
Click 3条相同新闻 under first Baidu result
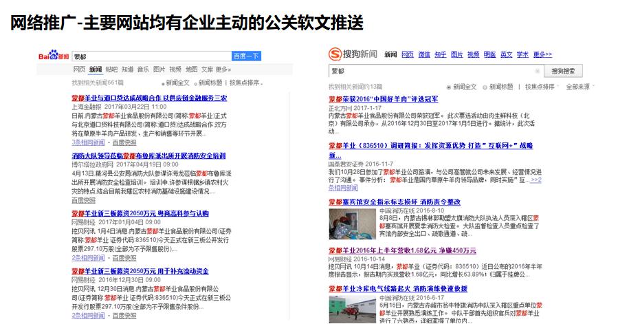coord(88,142)
